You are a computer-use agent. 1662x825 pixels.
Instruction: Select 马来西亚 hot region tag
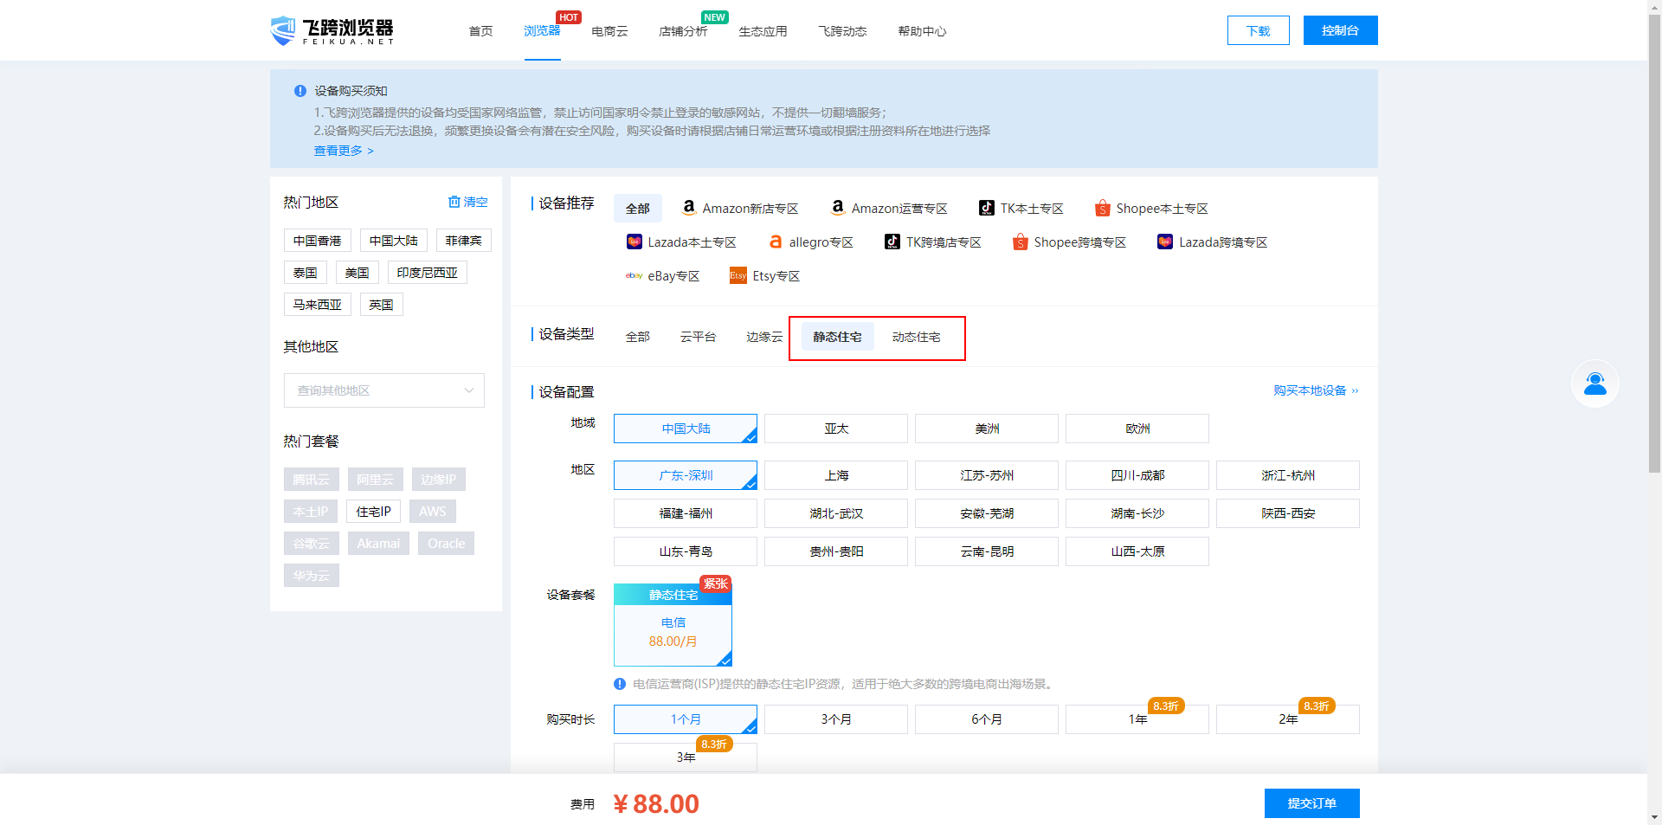pos(317,305)
